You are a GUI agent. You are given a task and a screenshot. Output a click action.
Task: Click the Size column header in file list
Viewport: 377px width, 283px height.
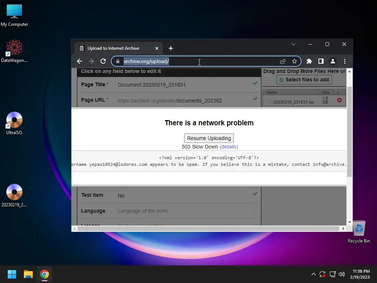[325, 92]
